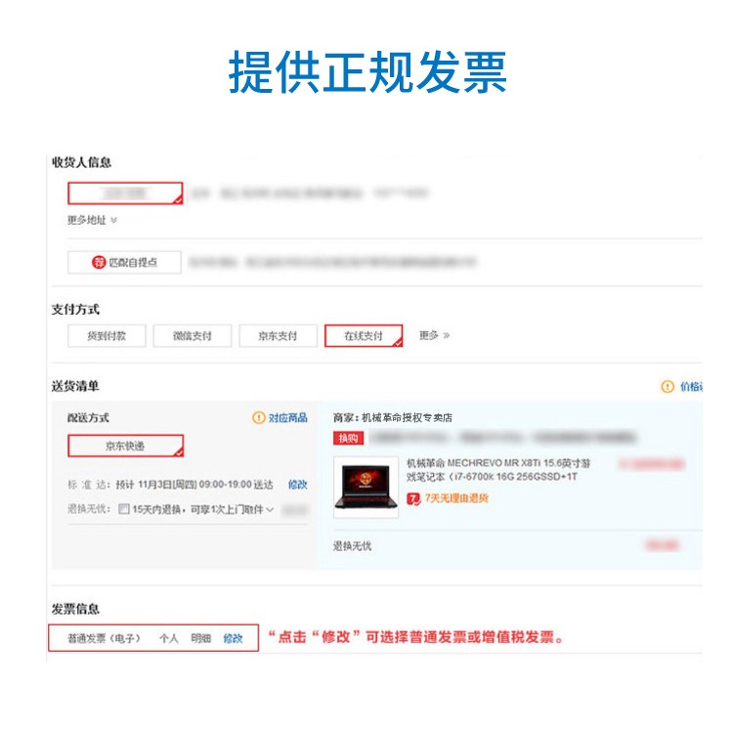This screenshot has width=733, height=731.
Task: Click the 匹配自提点 button
Action: click(x=124, y=262)
